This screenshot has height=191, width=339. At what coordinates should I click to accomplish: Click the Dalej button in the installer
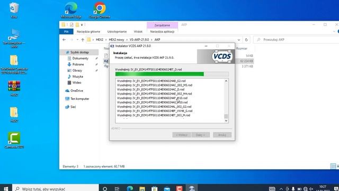point(200,135)
